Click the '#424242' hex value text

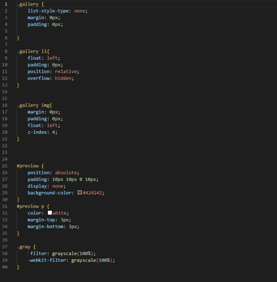click(92, 193)
